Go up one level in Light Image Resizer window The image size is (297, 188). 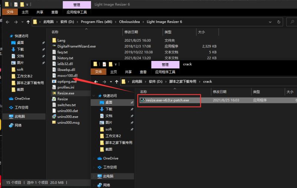28,22
